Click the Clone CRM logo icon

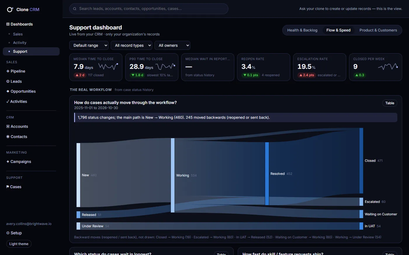coord(10,10)
